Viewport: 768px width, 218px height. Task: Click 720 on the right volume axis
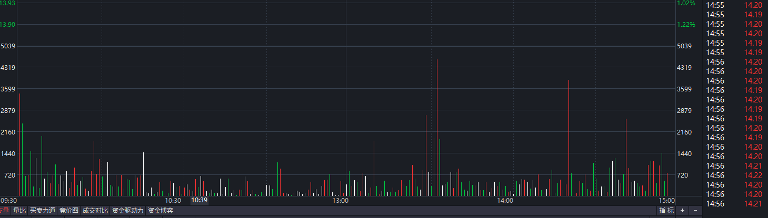(x=683, y=175)
